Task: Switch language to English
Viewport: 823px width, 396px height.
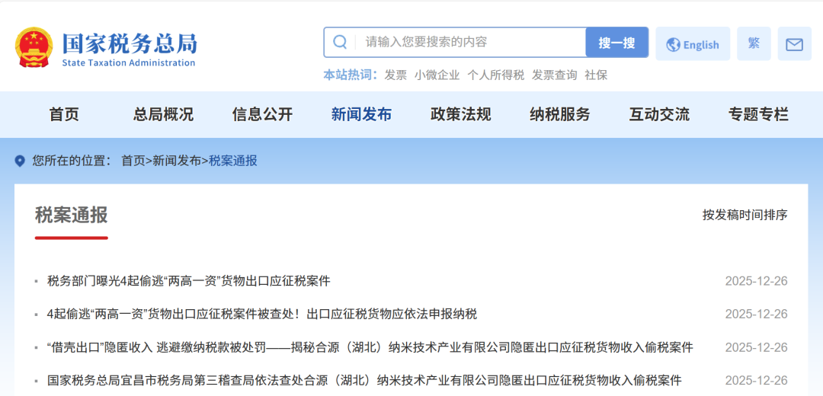Action: click(693, 44)
